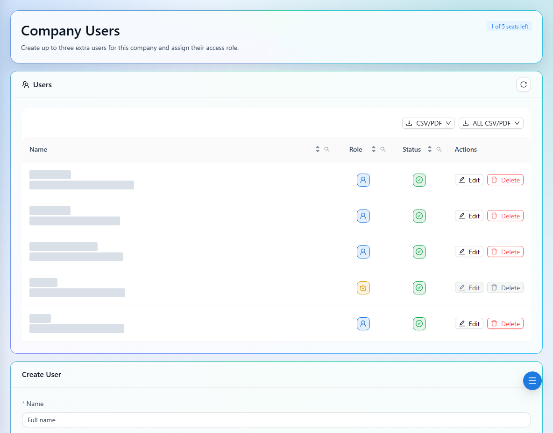553x433 pixels.
Task: Open the ALL CSV/PDF export dropdown
Action: click(491, 123)
